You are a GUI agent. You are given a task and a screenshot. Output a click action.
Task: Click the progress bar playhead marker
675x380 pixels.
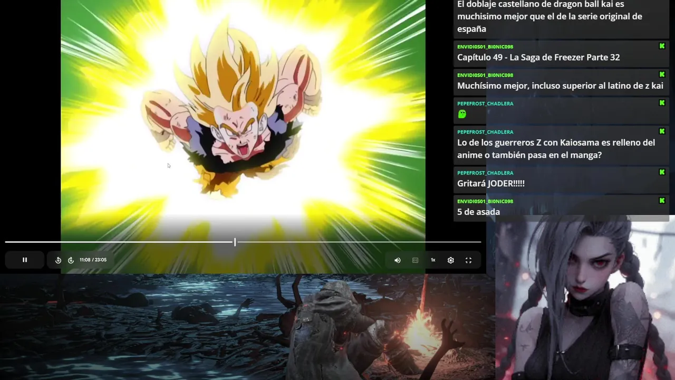pos(235,242)
